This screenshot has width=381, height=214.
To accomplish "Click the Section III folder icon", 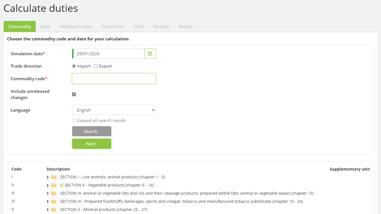I will point(54,194).
